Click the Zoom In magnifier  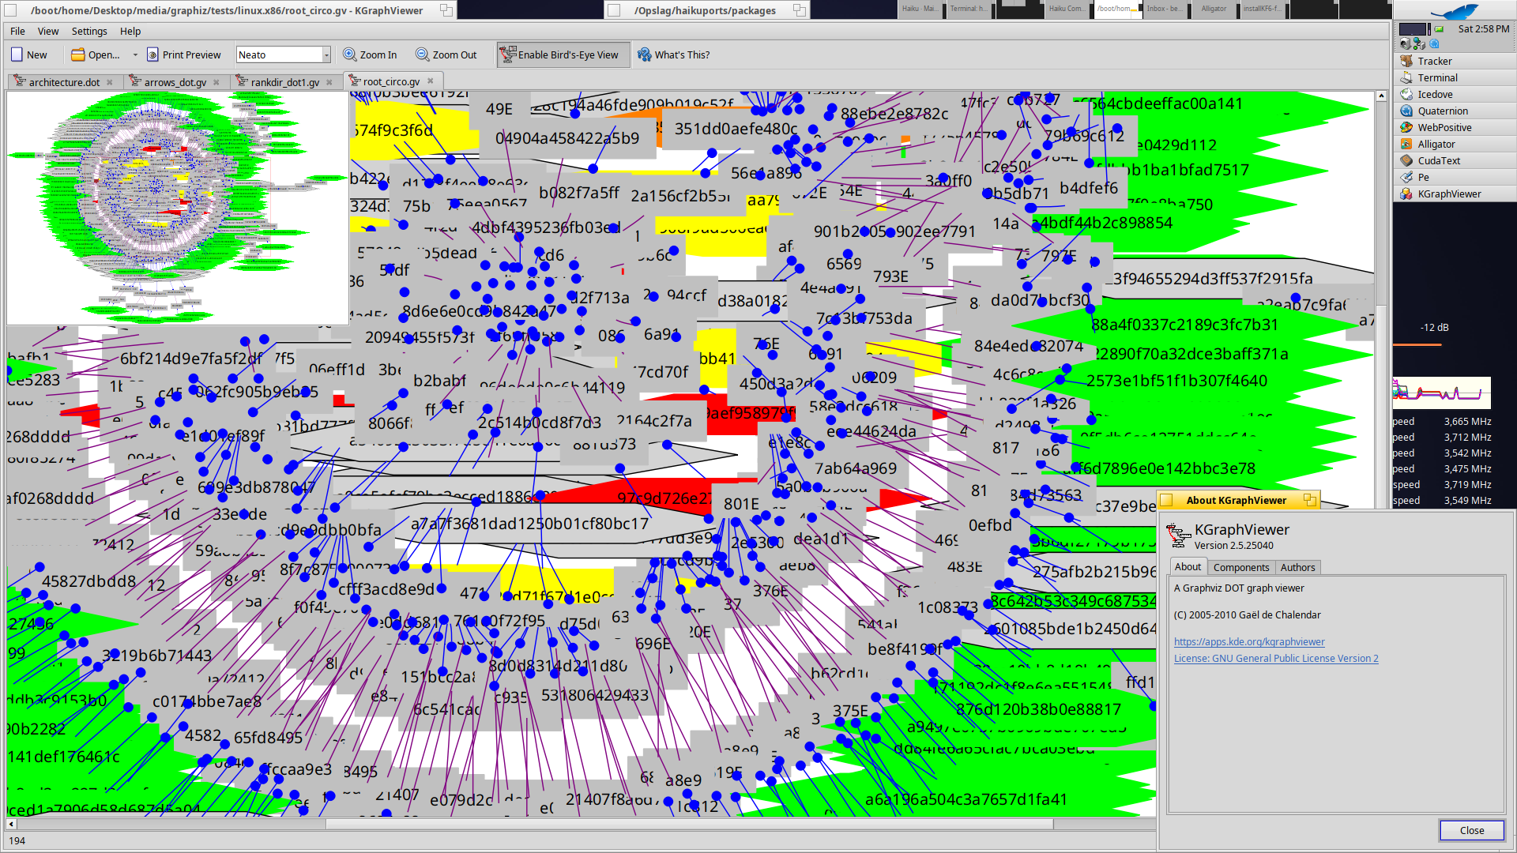point(349,54)
